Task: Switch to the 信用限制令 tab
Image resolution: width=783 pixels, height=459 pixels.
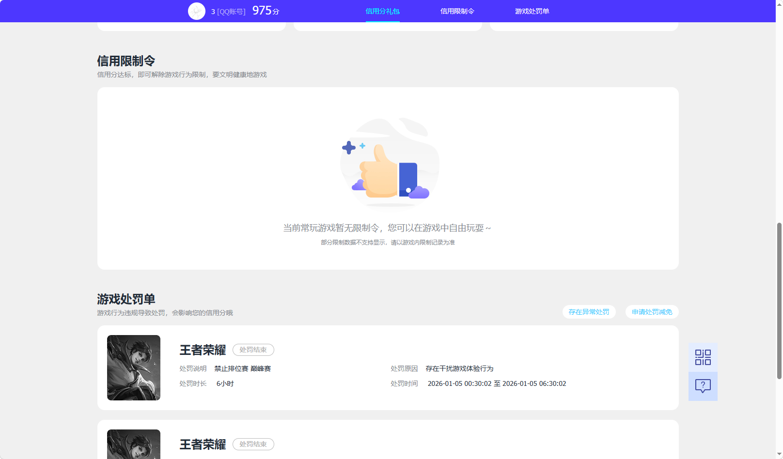Action: click(457, 11)
